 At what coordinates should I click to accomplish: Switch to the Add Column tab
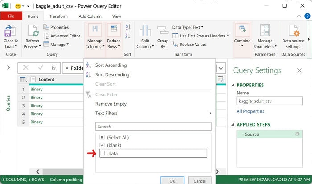tap(90, 16)
